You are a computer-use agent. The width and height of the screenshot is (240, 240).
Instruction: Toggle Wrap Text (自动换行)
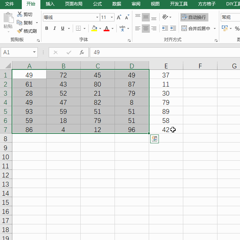194,17
